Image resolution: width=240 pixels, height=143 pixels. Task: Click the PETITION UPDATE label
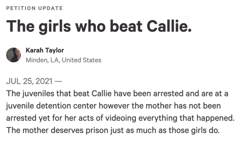coord(34,8)
